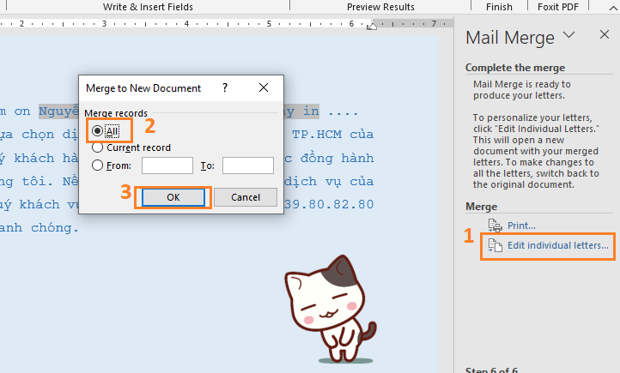Open the Mail Merge pane options chevron
This screenshot has height=373, width=620.
coord(568,36)
